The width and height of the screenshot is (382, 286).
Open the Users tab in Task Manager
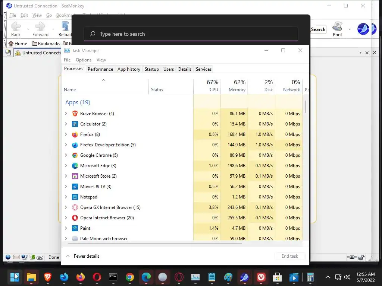pyautogui.click(x=169, y=69)
